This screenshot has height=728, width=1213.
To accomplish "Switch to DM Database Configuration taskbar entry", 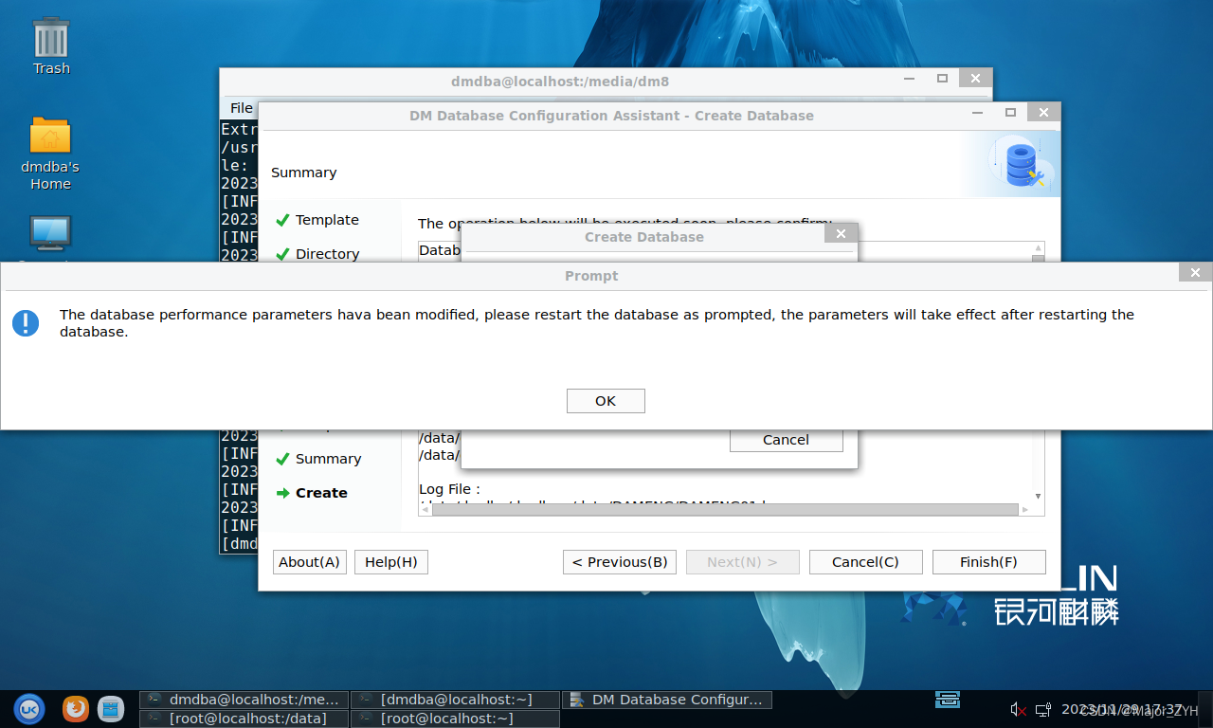I will [666, 700].
